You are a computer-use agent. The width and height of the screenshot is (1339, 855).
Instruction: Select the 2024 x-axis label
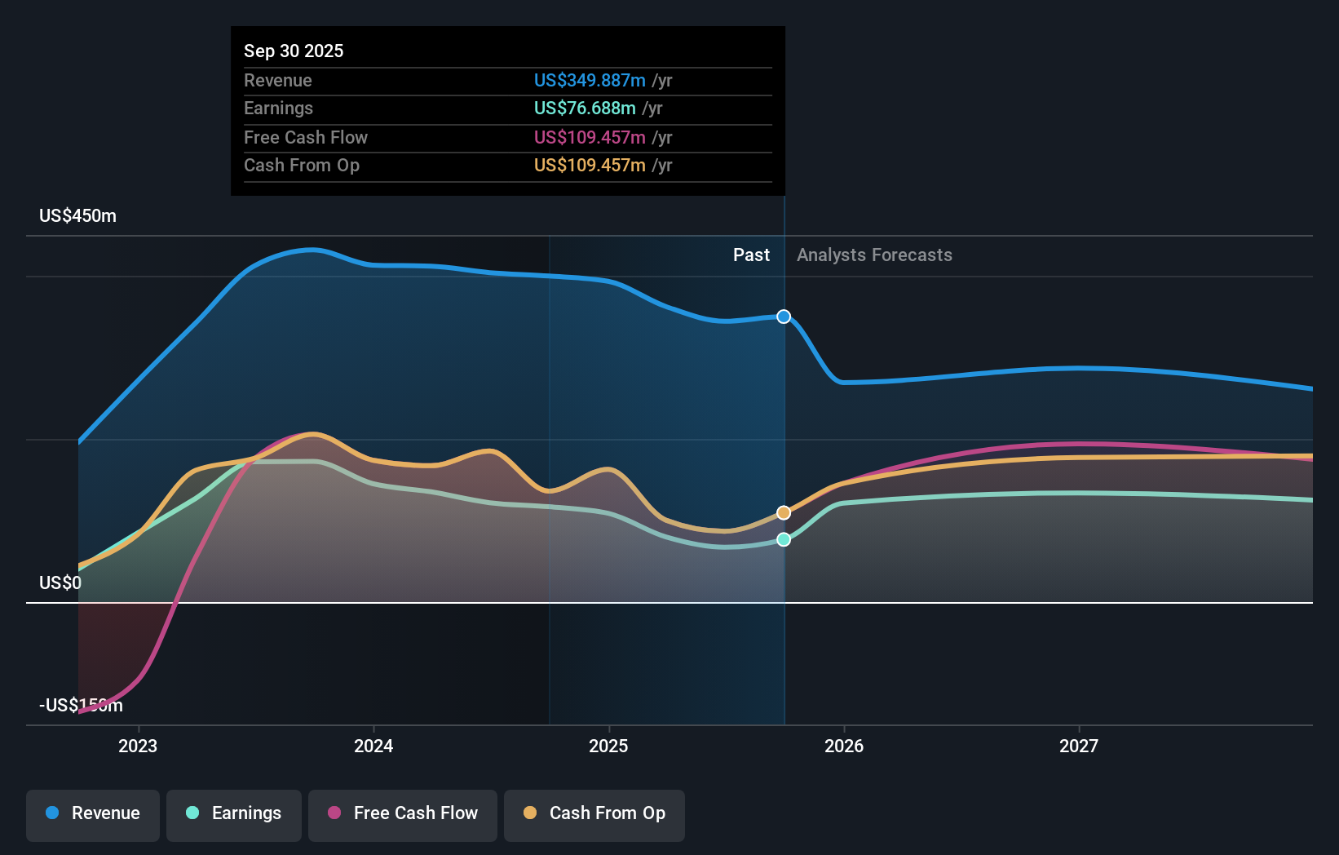[373, 746]
